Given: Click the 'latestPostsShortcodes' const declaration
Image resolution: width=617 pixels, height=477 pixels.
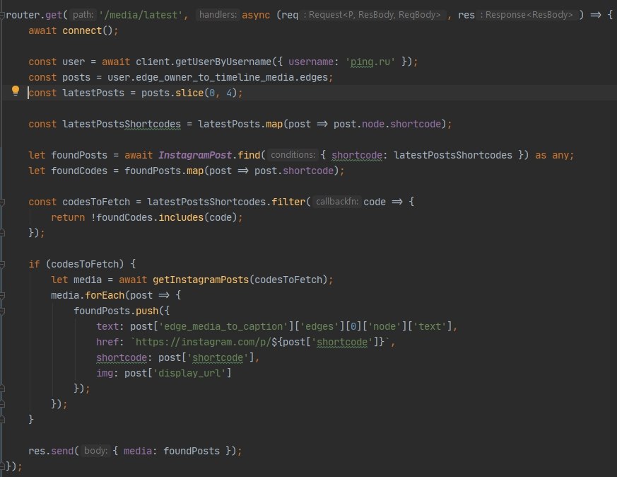Looking at the screenshot, I should (122, 124).
